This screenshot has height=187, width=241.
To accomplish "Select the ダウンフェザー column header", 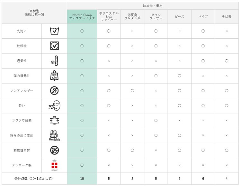I will [156, 17].
